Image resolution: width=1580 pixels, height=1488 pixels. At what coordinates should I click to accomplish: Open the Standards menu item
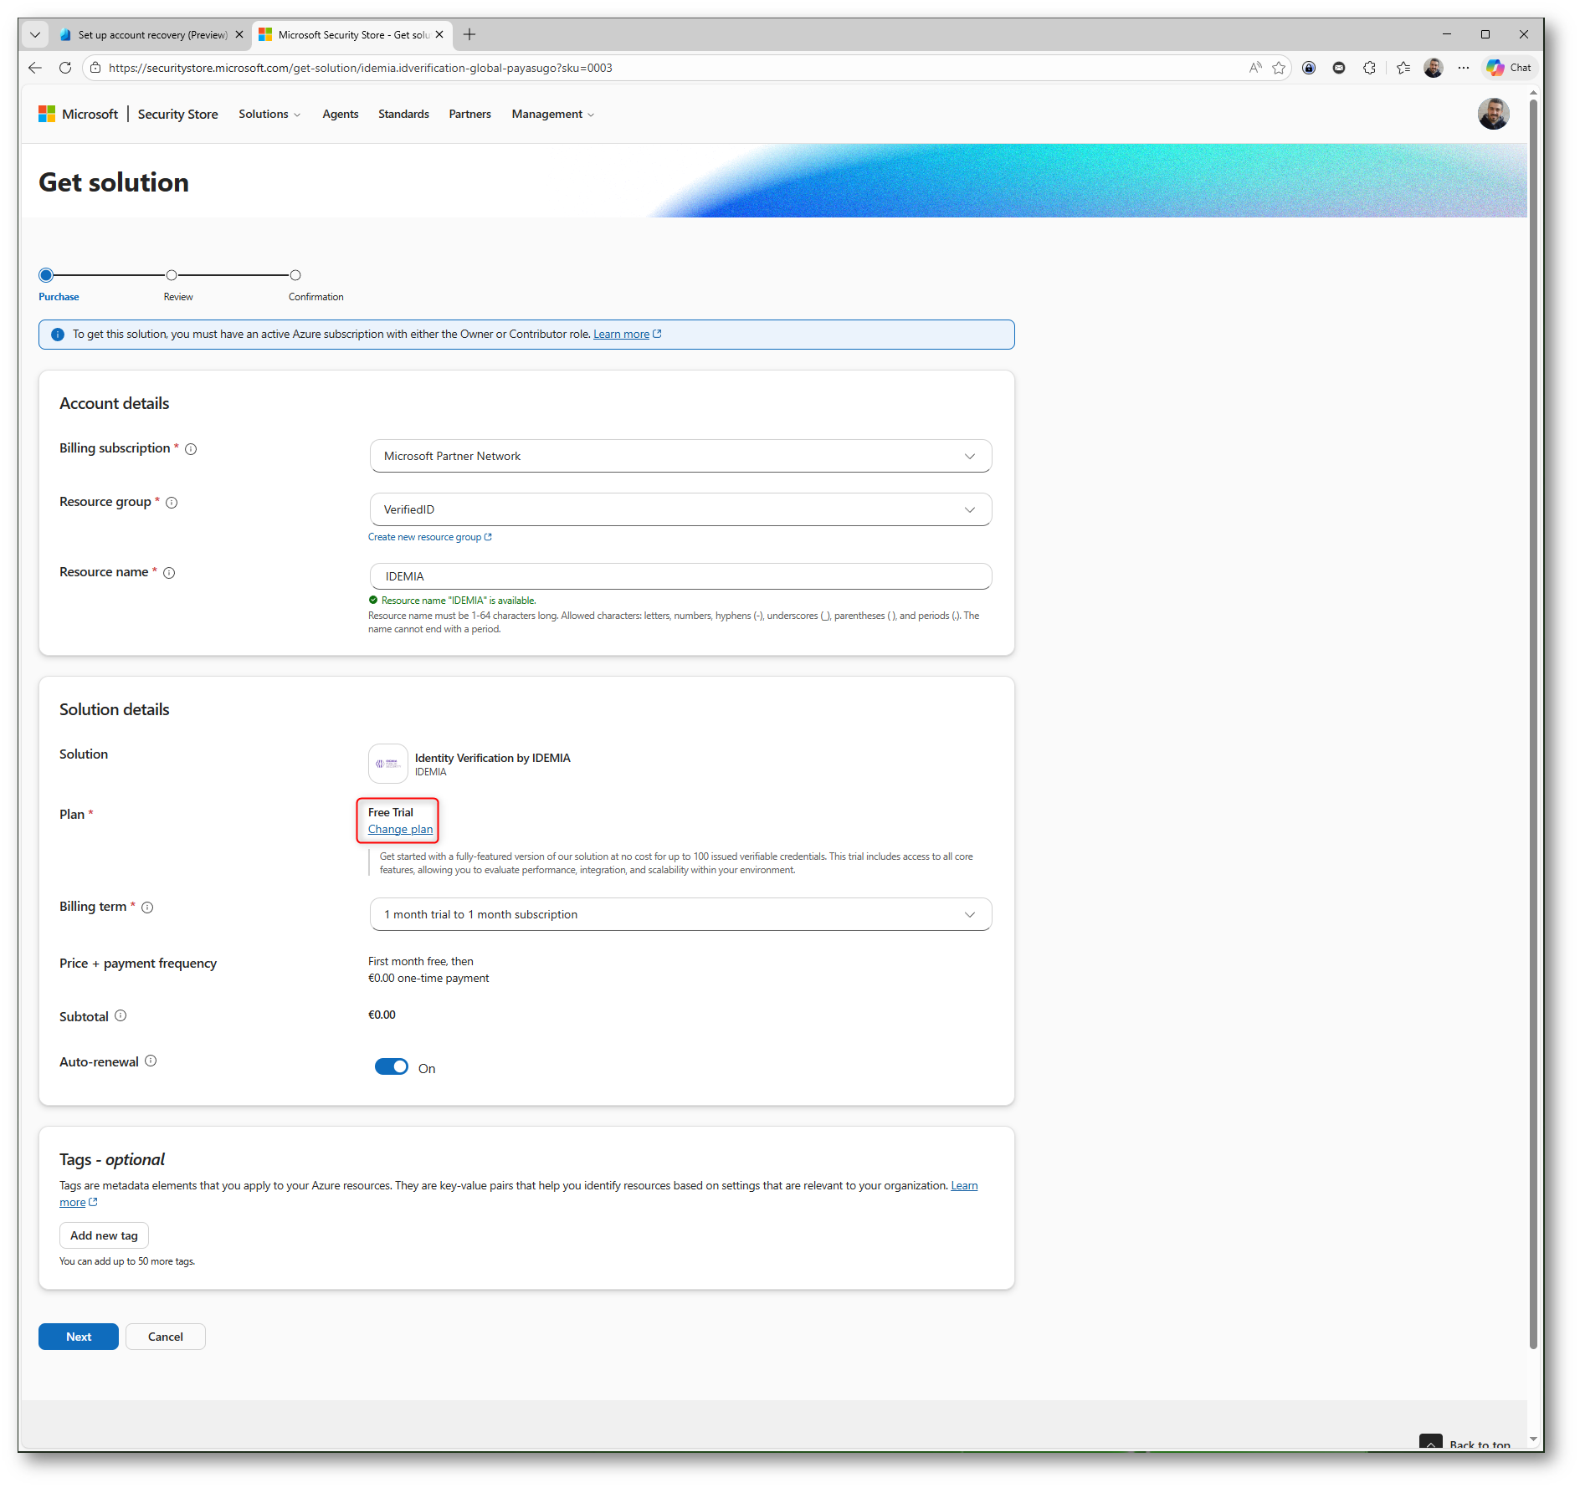click(403, 114)
